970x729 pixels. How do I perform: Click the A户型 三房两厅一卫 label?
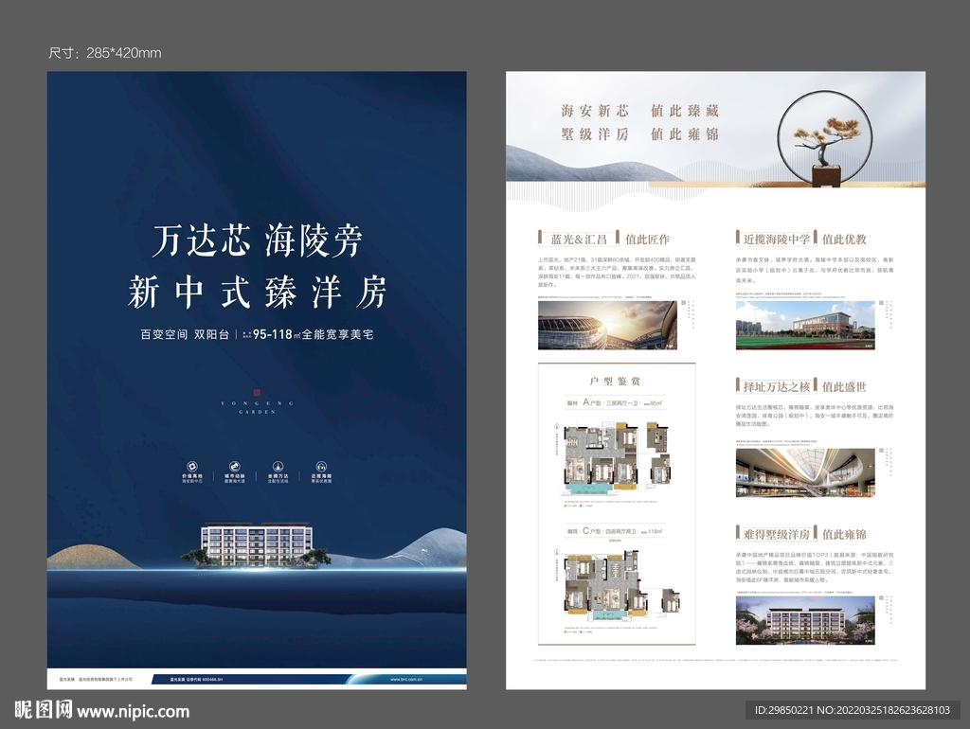point(615,402)
